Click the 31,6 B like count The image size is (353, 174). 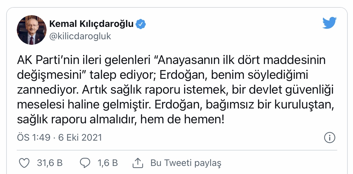click(x=50, y=163)
